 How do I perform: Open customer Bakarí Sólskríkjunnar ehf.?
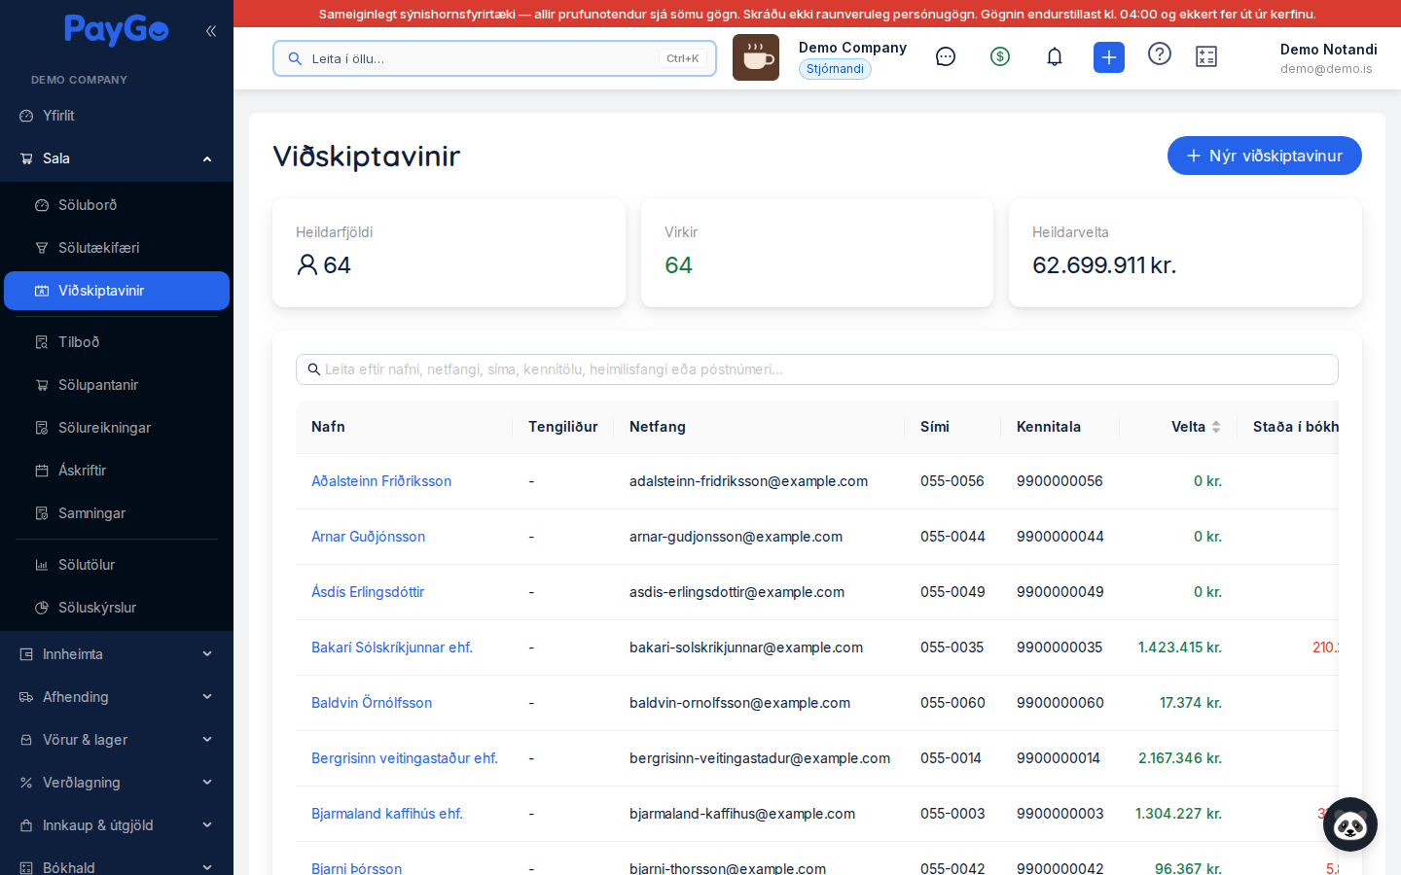tap(392, 647)
